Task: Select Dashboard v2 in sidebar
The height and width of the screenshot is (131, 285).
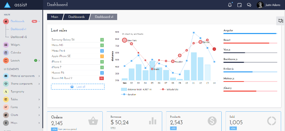Action: point(19,37)
